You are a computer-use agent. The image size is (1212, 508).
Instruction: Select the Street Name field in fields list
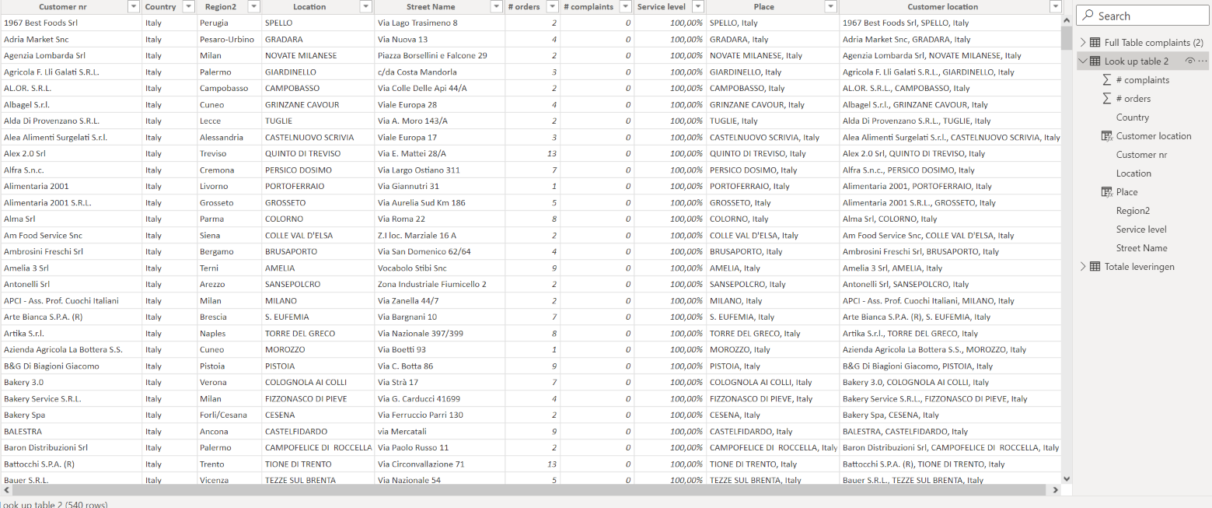coord(1142,248)
